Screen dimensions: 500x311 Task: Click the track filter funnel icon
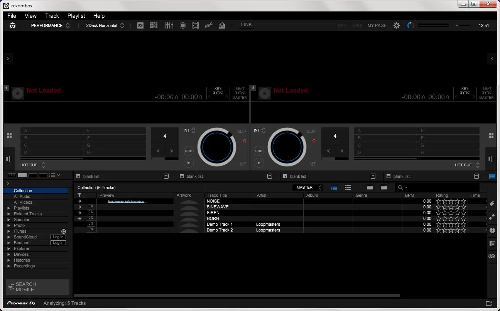(x=79, y=196)
